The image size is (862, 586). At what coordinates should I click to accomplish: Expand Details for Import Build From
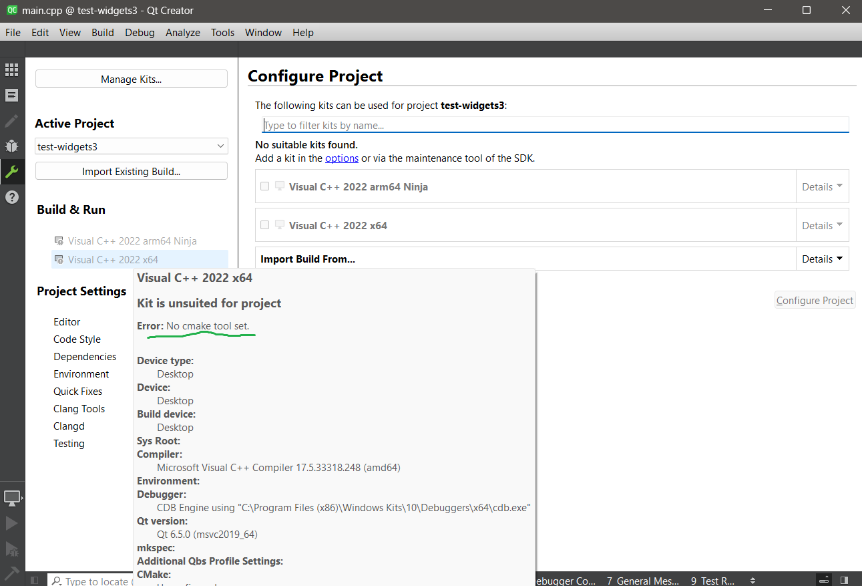[x=822, y=259]
